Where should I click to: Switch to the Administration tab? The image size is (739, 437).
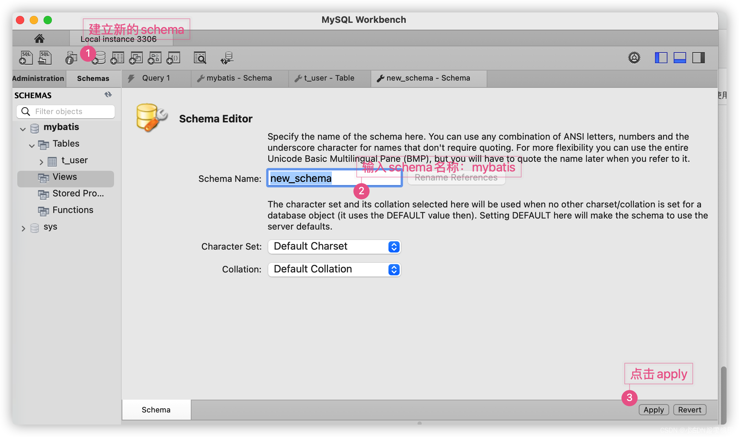pyautogui.click(x=38, y=78)
